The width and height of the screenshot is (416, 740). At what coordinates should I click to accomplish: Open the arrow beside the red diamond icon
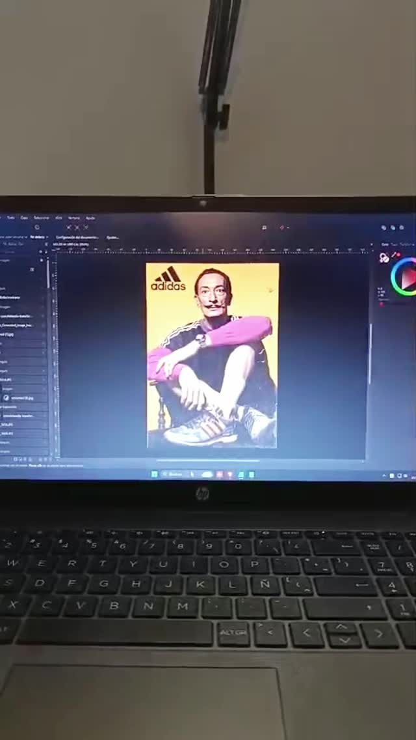(x=288, y=228)
